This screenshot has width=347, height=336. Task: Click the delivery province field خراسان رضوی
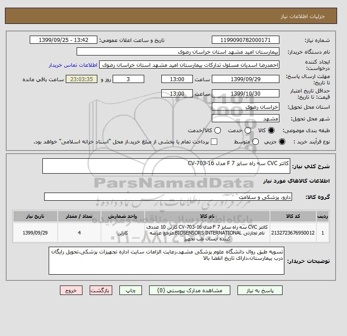246,107
